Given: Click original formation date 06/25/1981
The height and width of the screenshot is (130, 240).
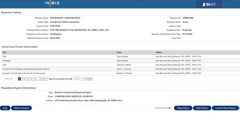Looking at the screenshot, I should click(x=55, y=38).
